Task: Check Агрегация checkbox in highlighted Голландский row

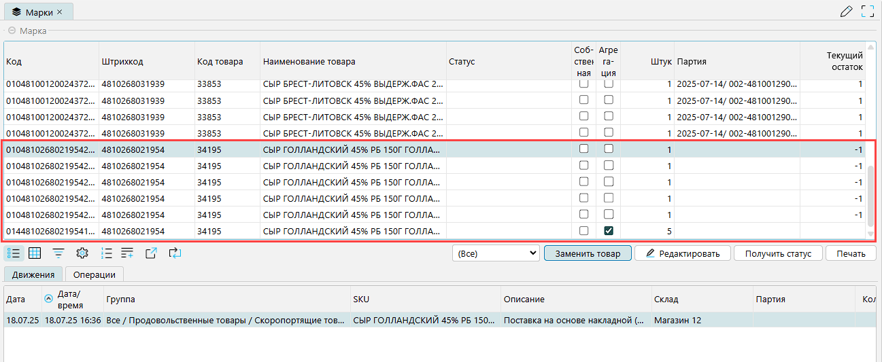Action: click(609, 149)
